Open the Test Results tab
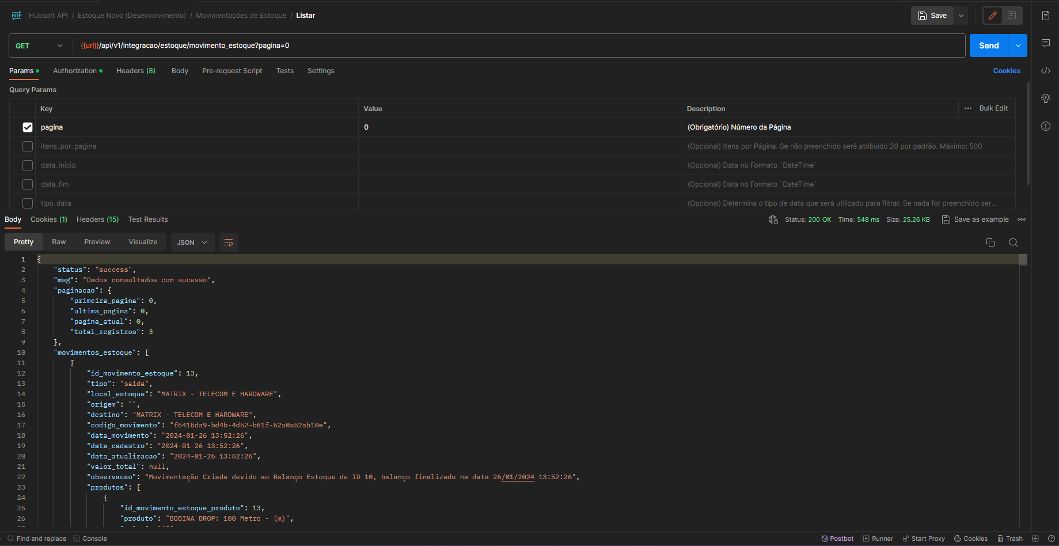The image size is (1059, 546). [148, 219]
